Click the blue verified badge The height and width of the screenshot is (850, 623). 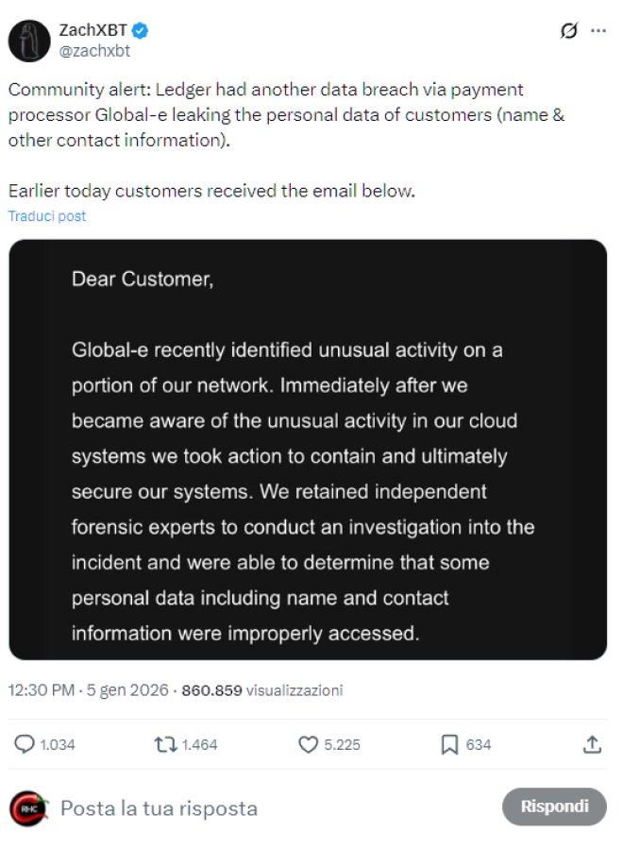tap(141, 30)
